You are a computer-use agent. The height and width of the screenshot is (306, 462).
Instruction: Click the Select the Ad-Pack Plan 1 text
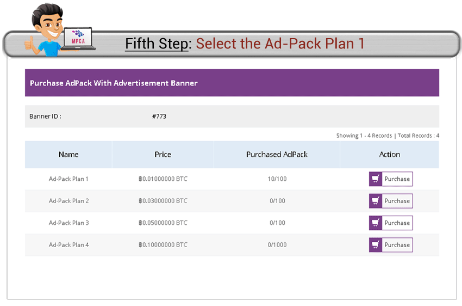pyautogui.click(x=280, y=44)
